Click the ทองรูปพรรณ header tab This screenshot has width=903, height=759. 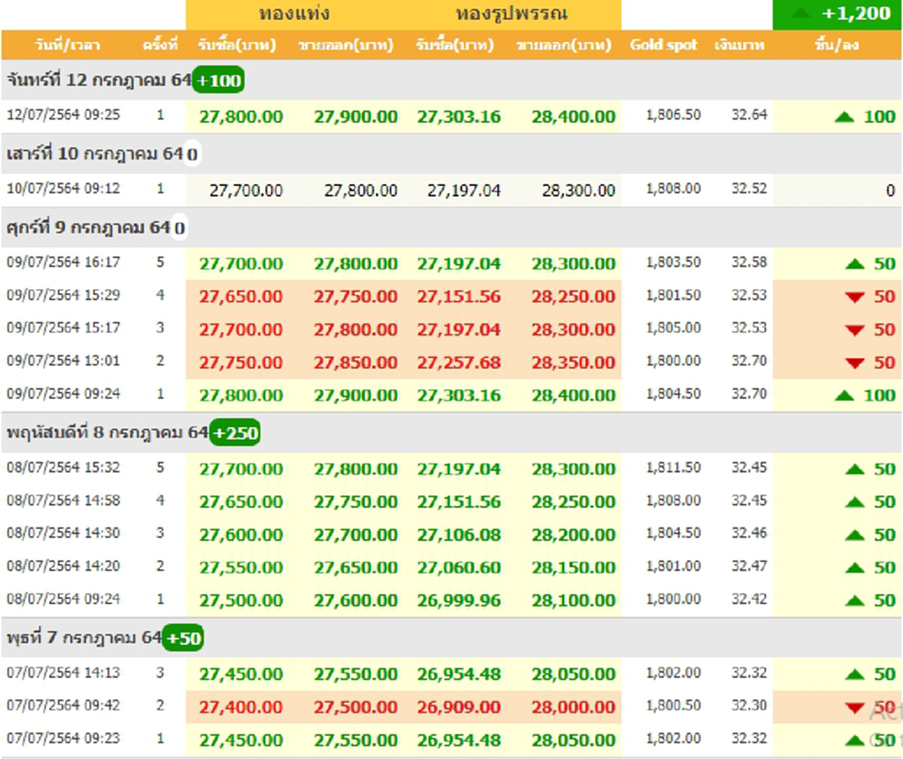pyautogui.click(x=512, y=14)
